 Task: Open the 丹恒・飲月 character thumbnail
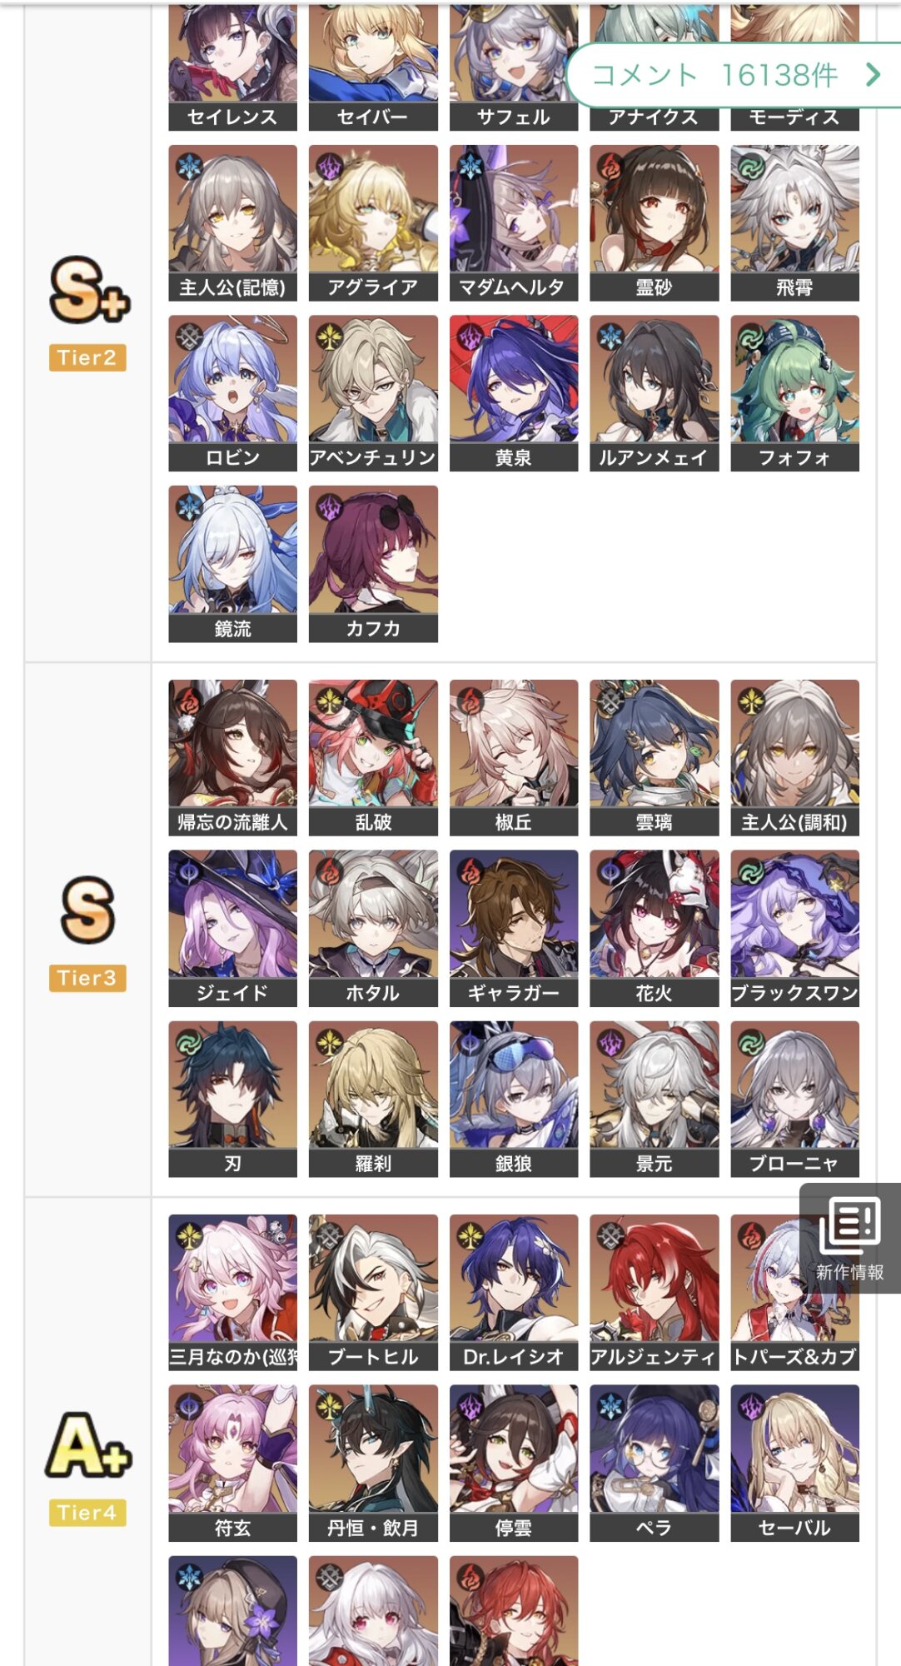coord(373,1464)
